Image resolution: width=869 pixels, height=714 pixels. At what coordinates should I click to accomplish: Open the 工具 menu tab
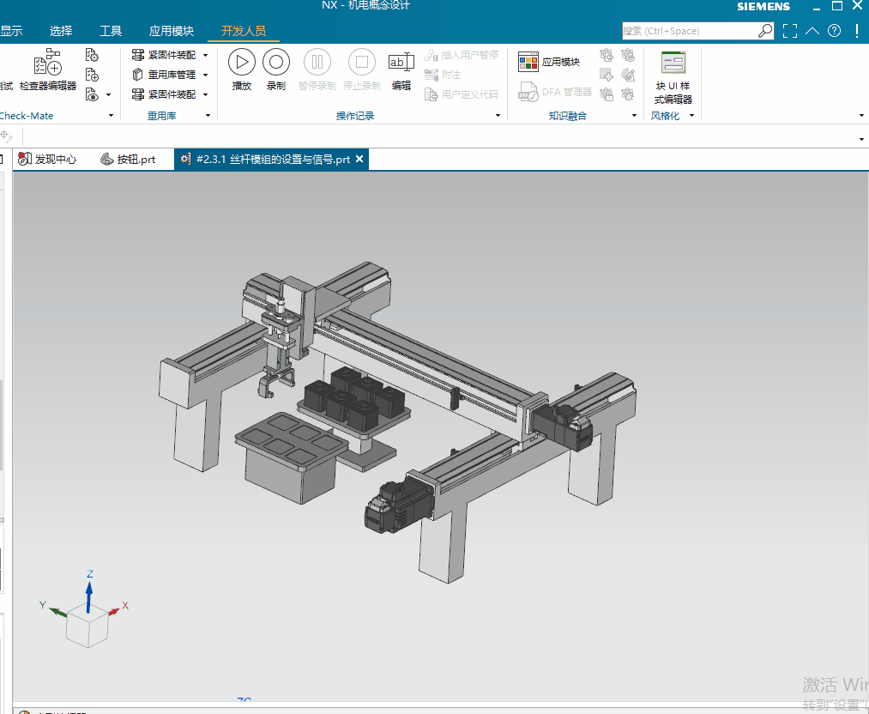click(x=111, y=31)
